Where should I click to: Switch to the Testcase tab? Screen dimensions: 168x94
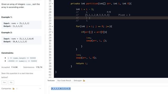(51, 81)
